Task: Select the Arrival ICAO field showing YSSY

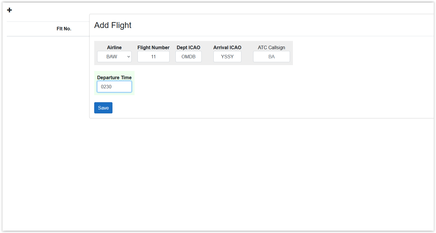Action: coord(227,57)
